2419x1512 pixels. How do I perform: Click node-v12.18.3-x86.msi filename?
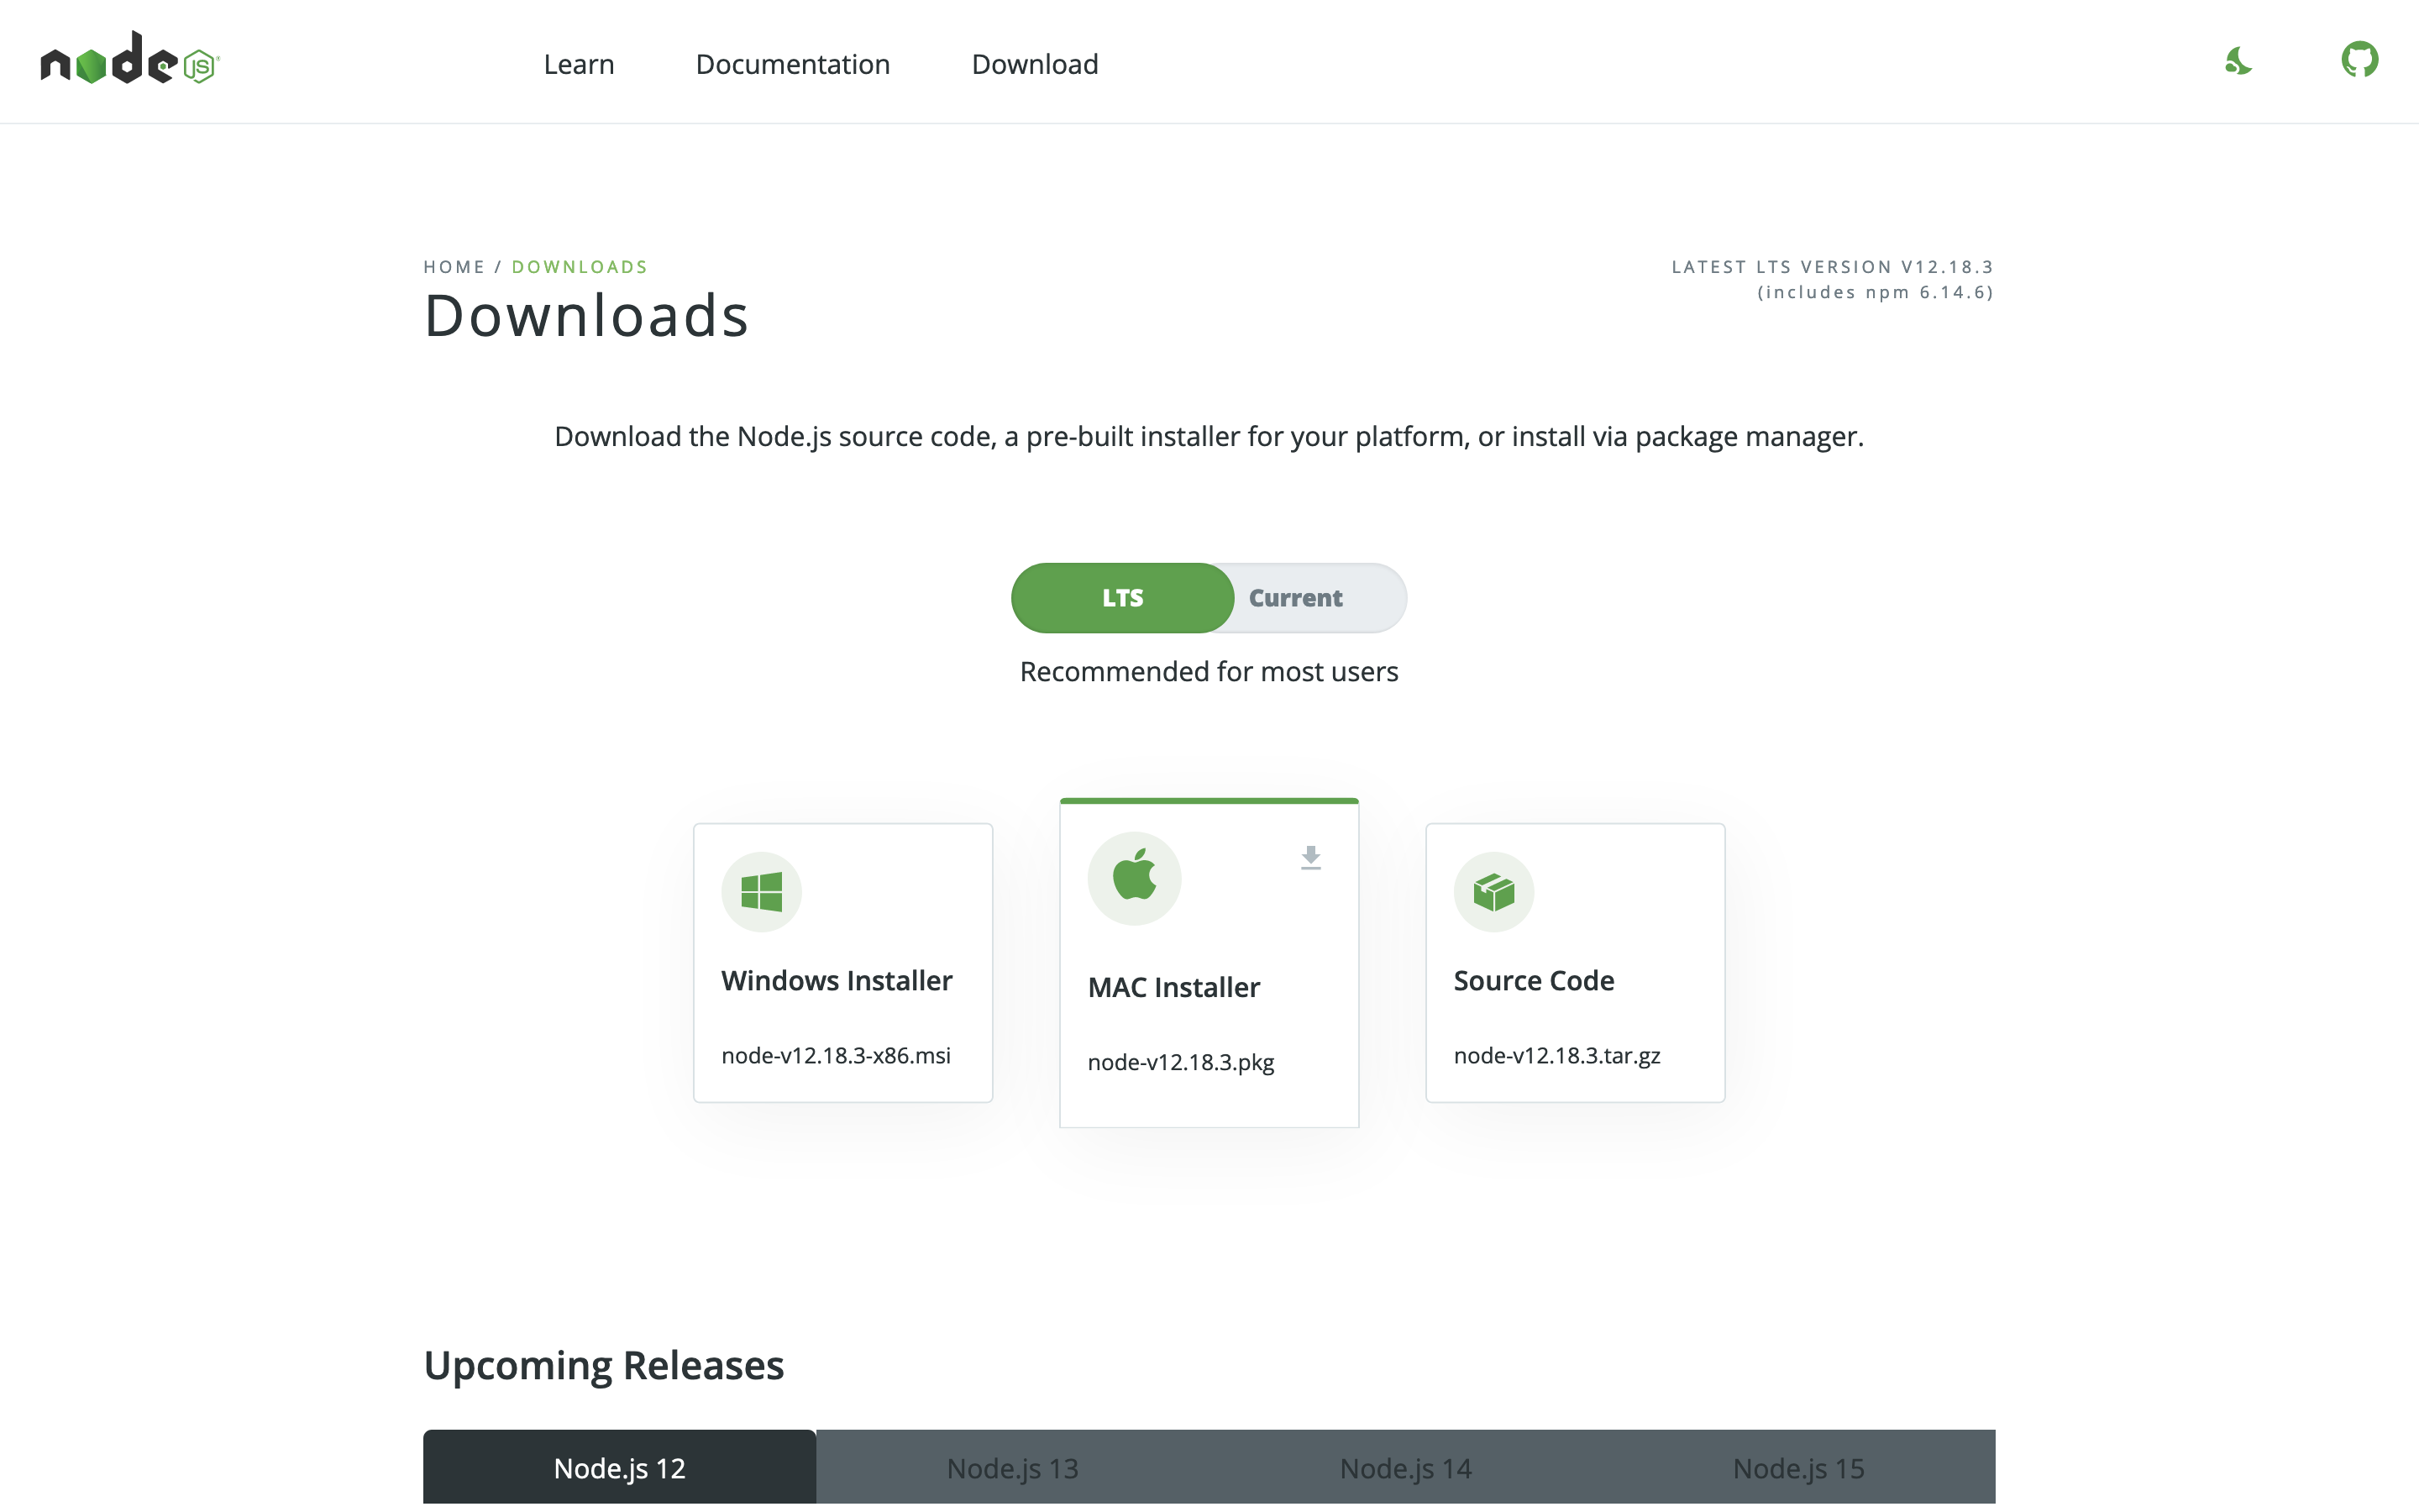click(x=836, y=1055)
